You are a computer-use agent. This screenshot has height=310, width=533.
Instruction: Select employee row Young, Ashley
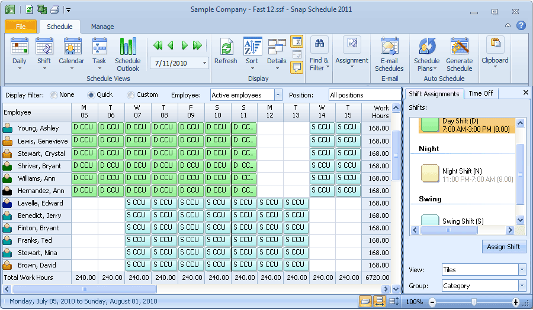[x=37, y=128]
